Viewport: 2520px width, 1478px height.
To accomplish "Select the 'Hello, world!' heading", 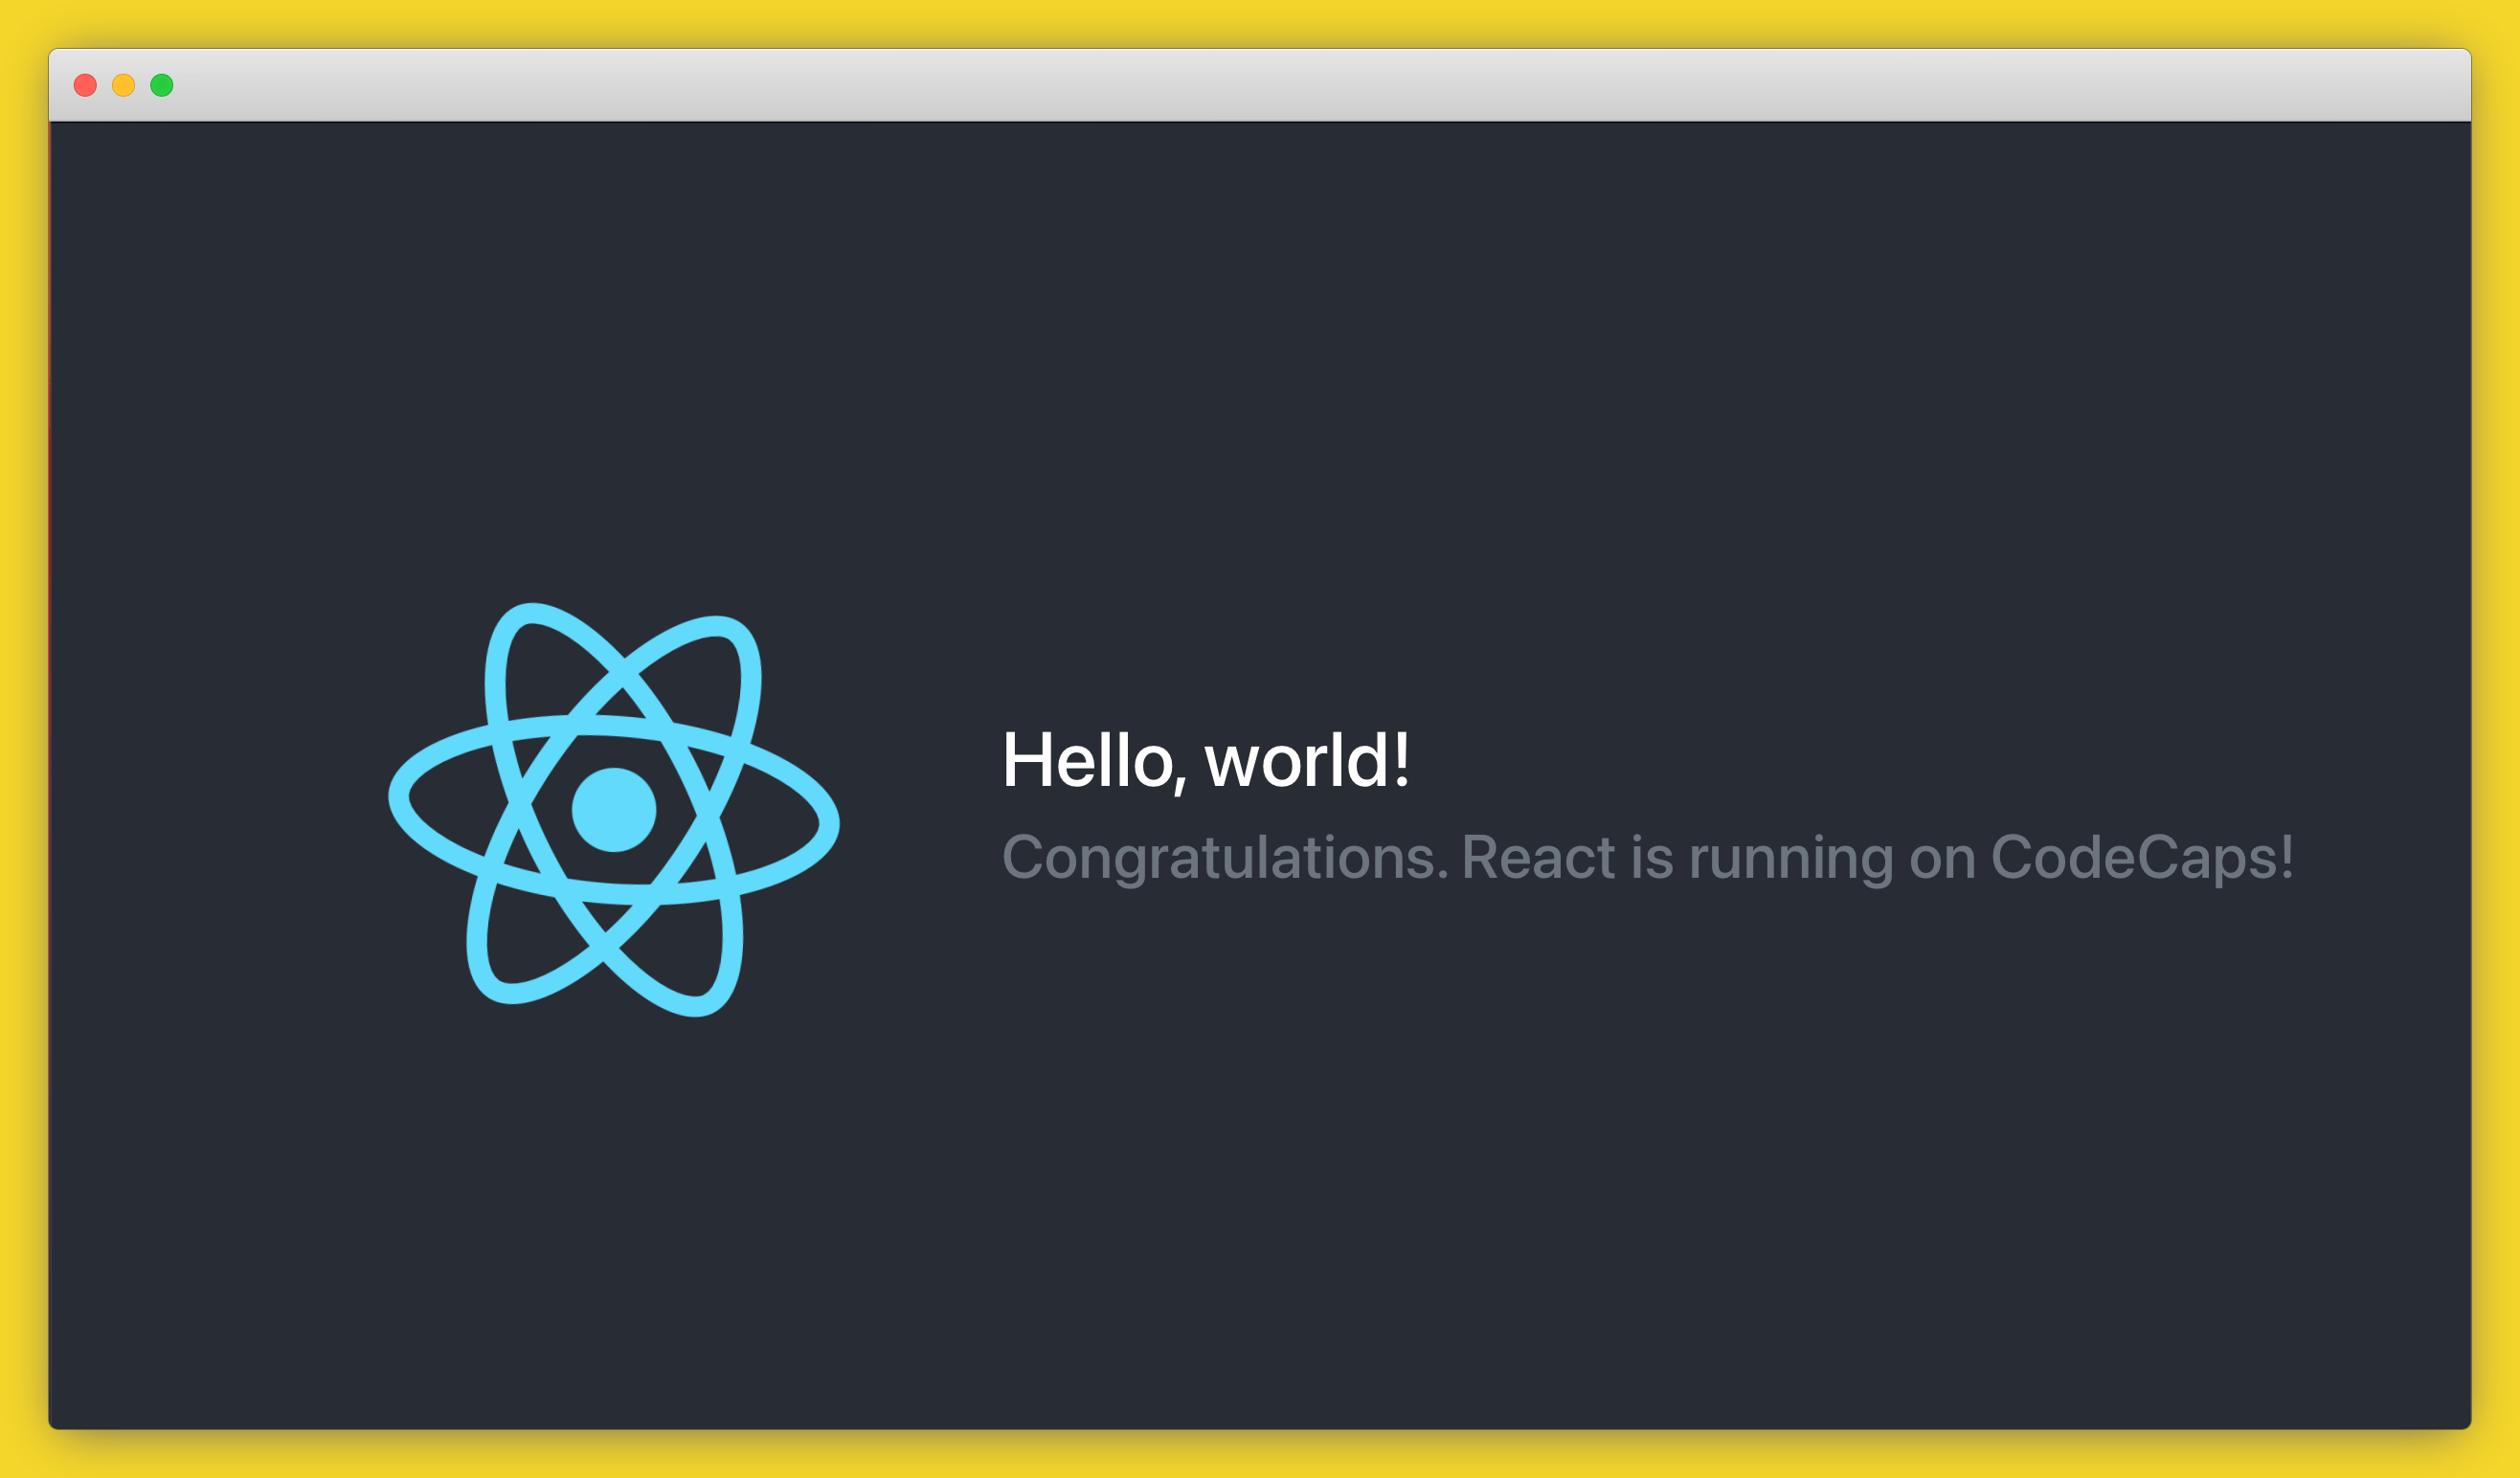I will (x=1207, y=760).
